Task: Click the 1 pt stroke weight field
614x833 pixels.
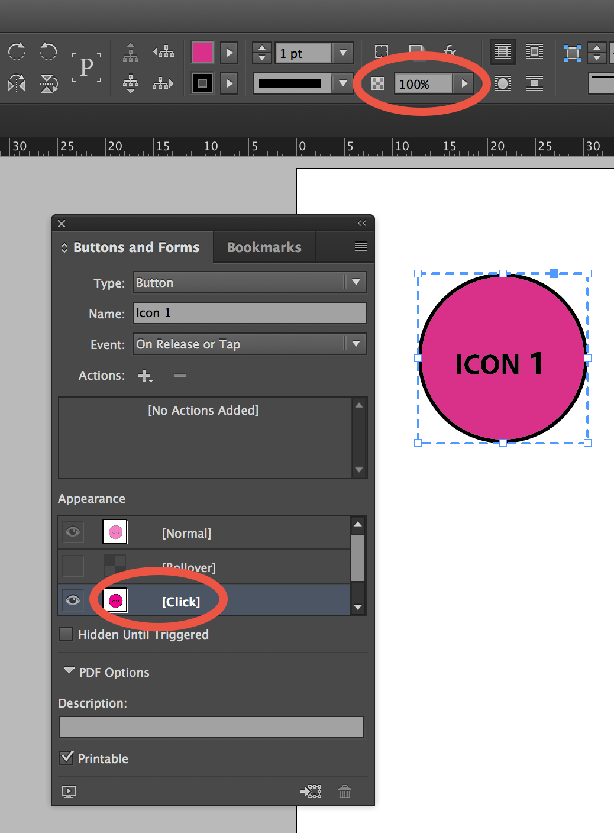Action: pyautogui.click(x=303, y=53)
